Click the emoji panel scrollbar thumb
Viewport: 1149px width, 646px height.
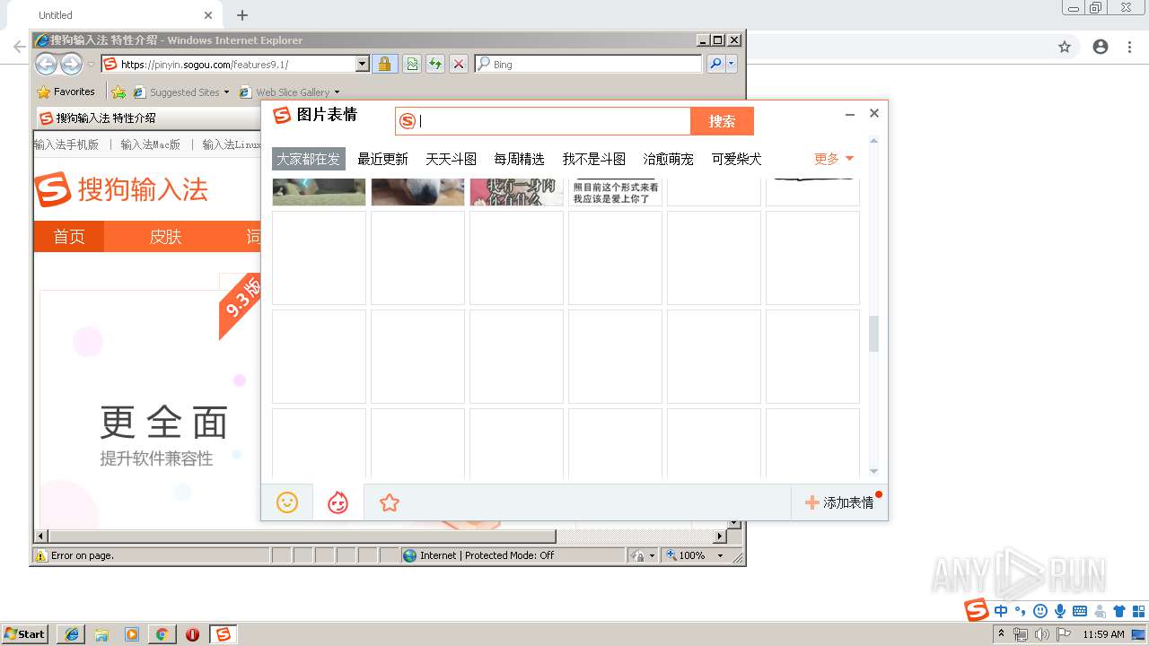coord(873,334)
